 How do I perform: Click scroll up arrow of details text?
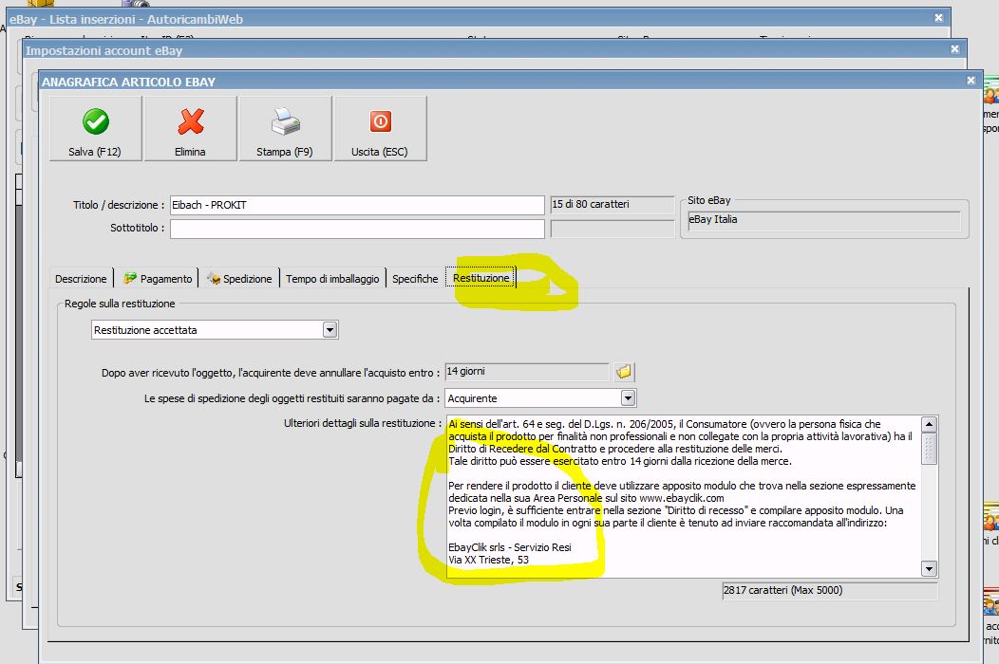tap(929, 424)
